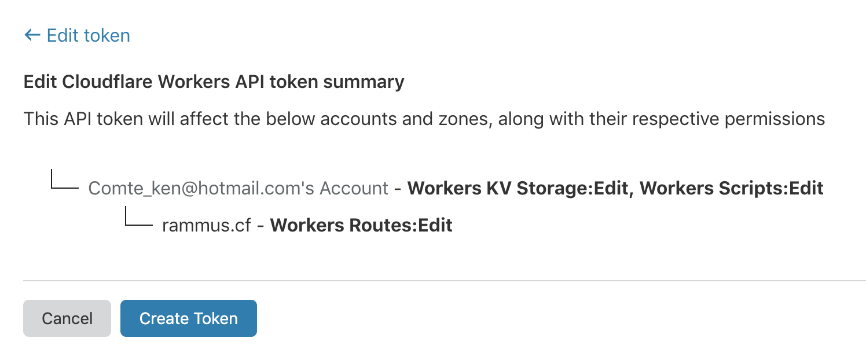The width and height of the screenshot is (866, 360).
Task: Select the rammus.cf zone entry
Action: coord(207,225)
